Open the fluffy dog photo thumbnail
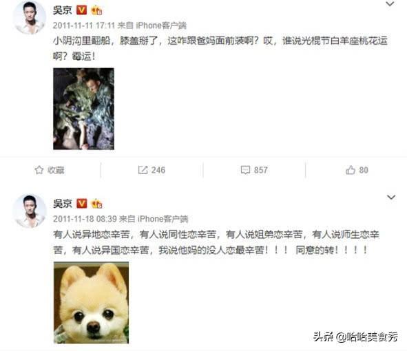The image size is (407, 351). (91, 303)
